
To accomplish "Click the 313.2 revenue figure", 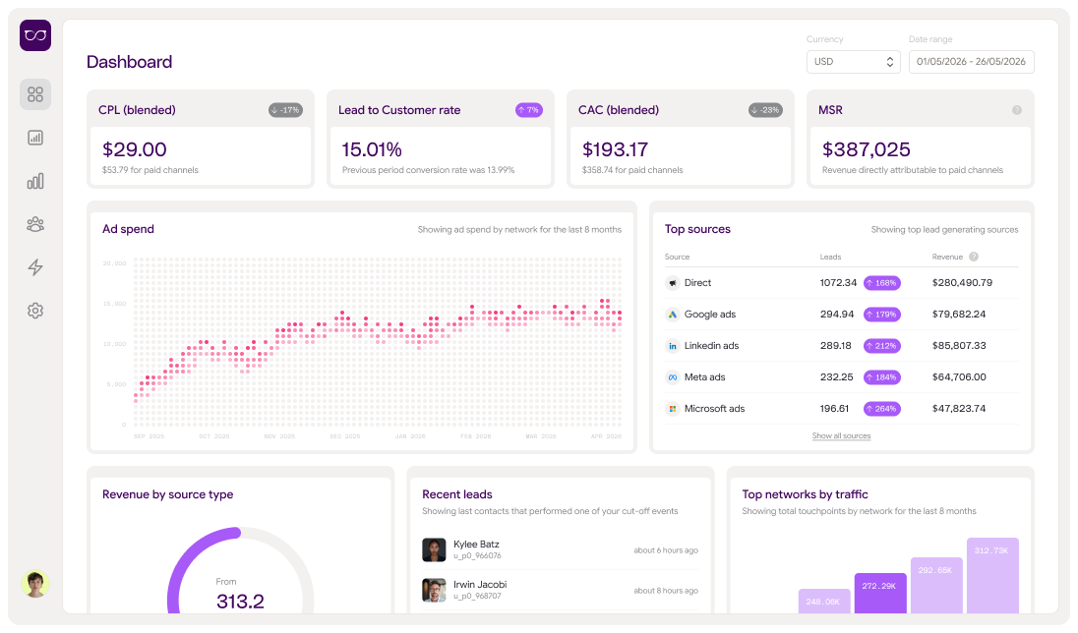I will pos(240,602).
